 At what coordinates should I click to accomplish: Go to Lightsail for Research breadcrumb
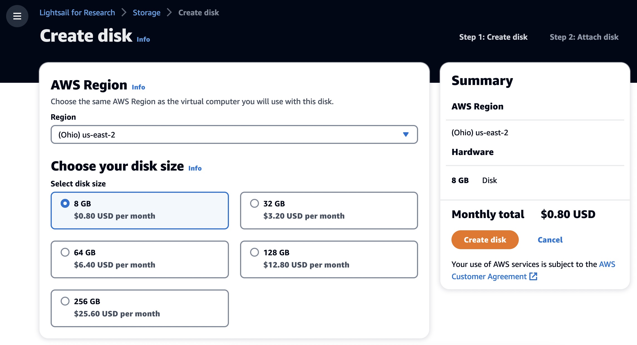[77, 12]
